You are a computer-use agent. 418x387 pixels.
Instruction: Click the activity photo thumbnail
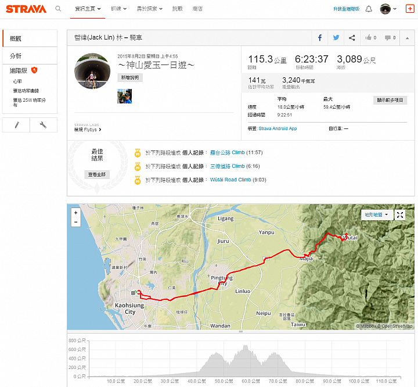(x=124, y=96)
